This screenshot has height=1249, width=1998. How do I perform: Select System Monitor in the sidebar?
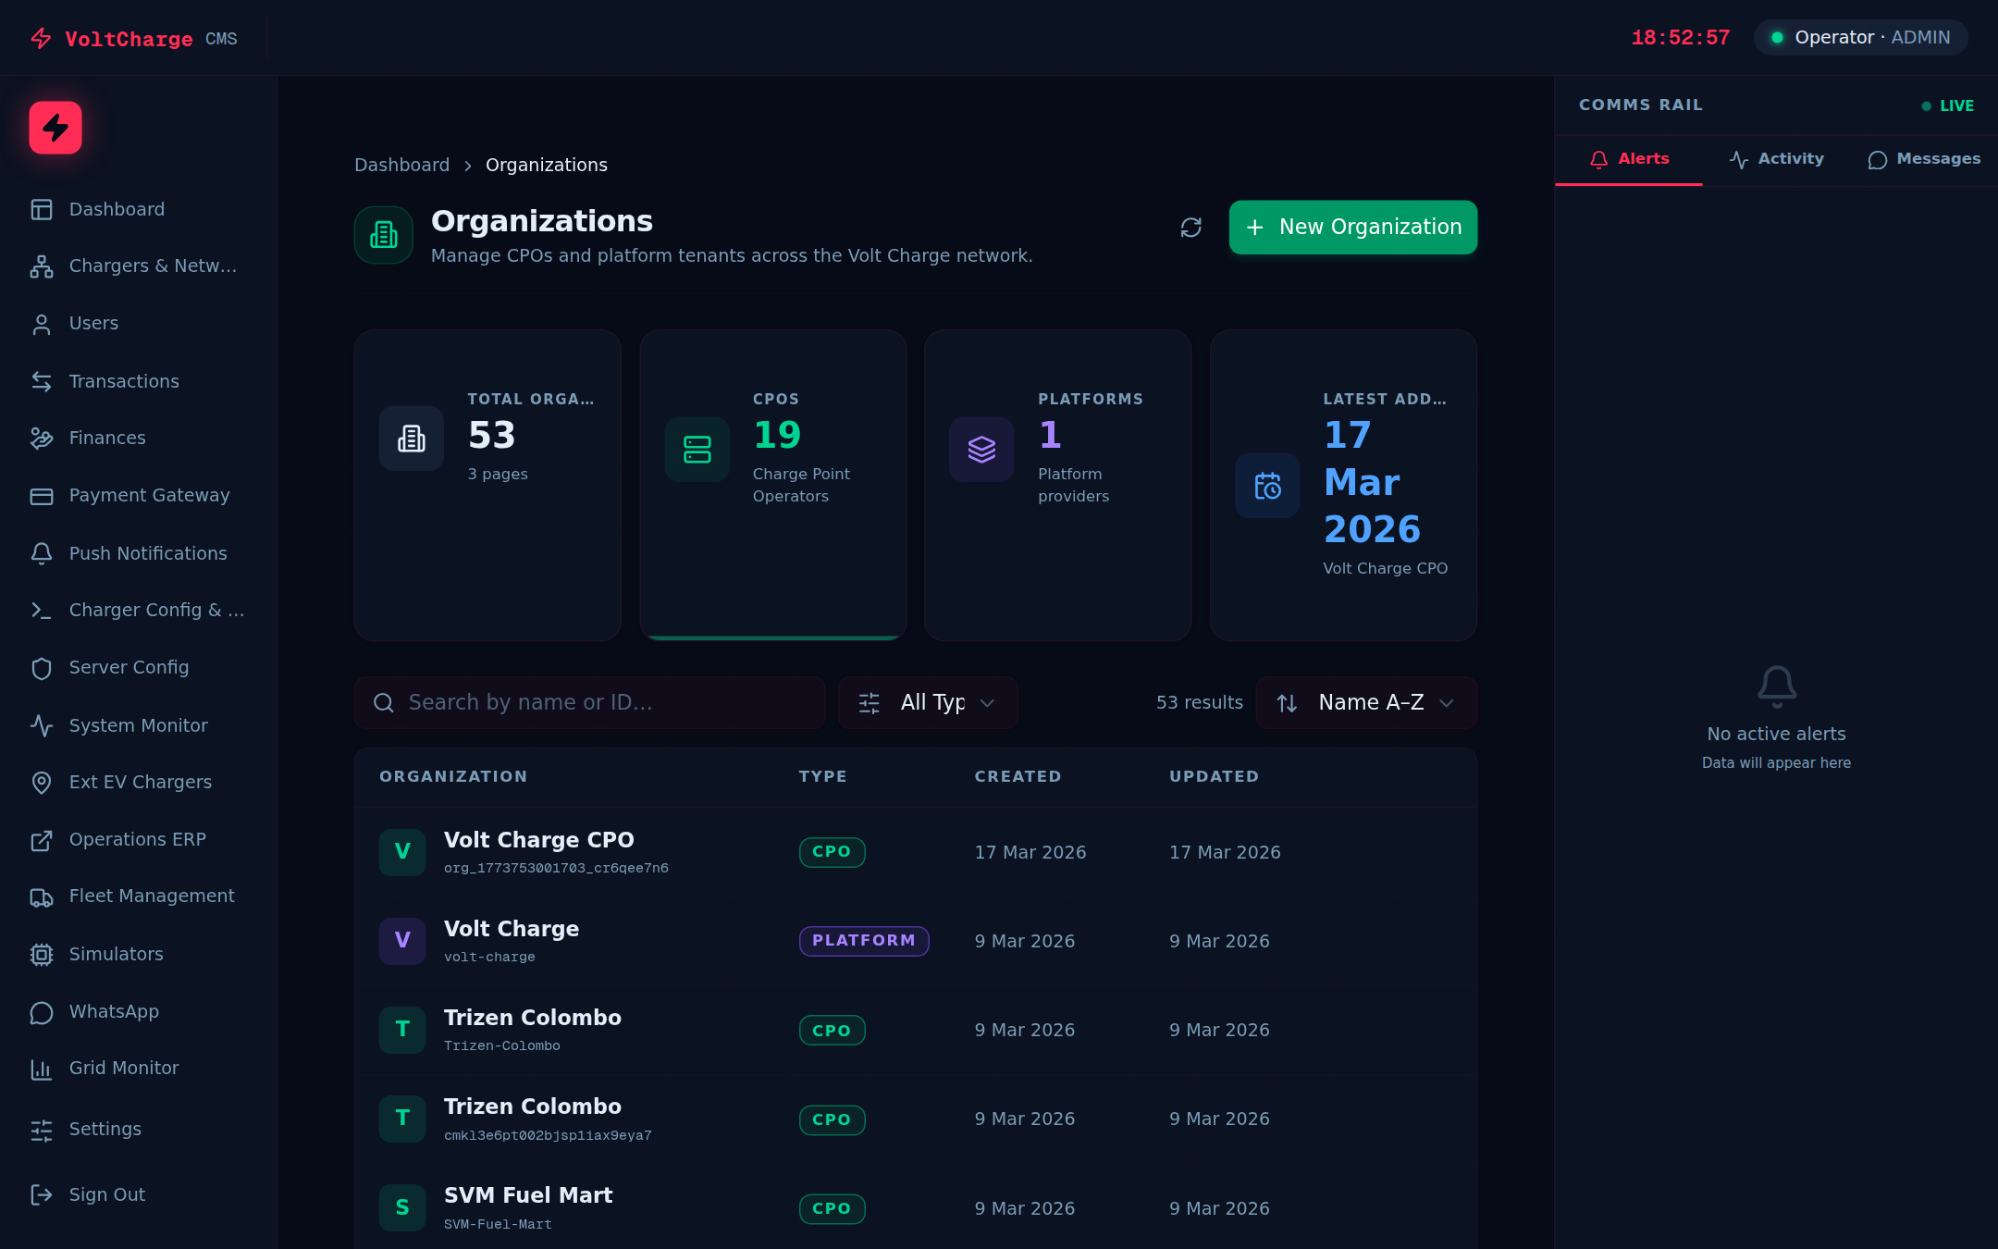point(138,725)
